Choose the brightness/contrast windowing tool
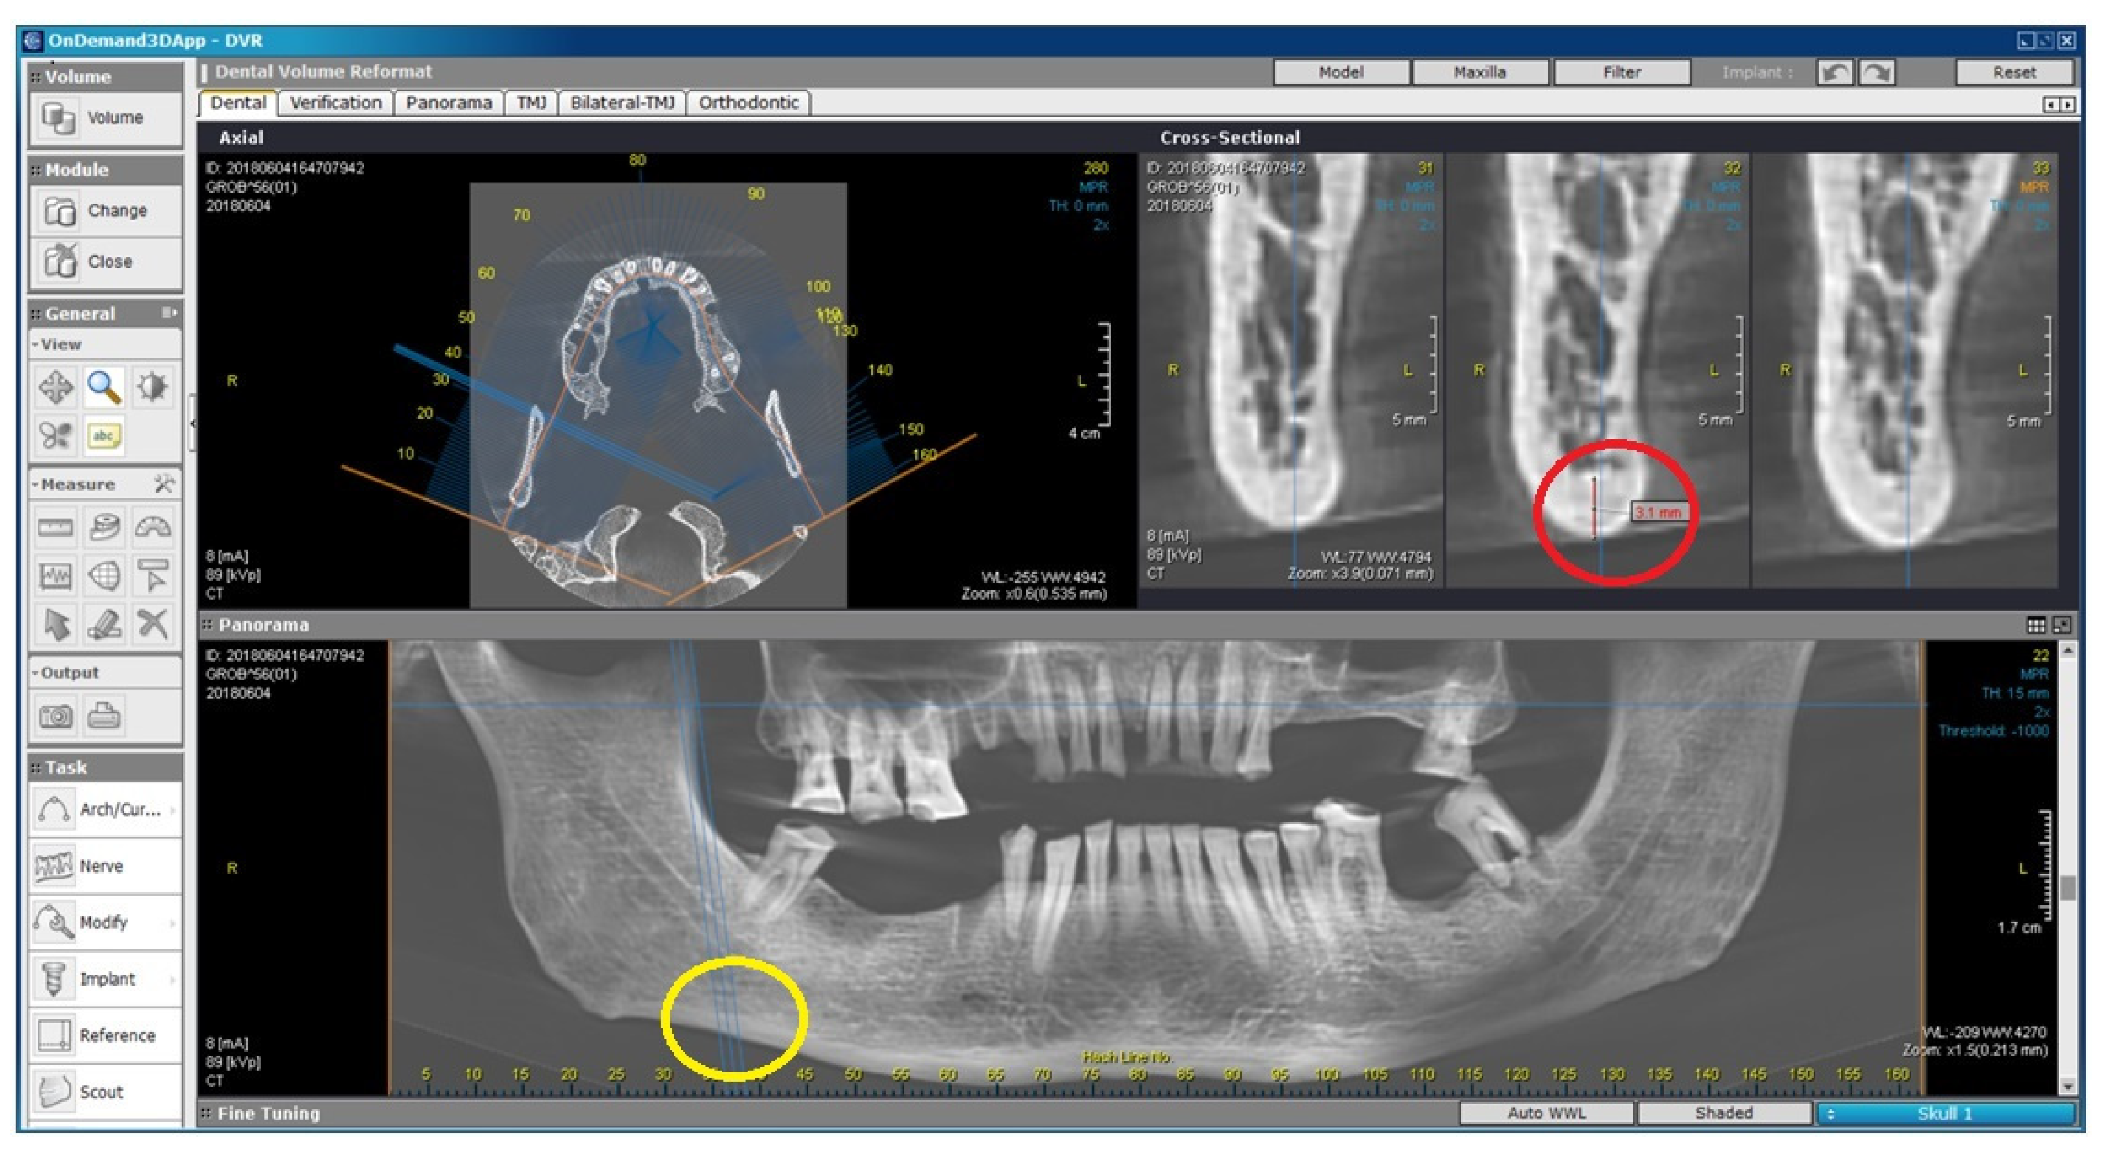Viewport: 2105px width, 1158px height. pos(153,387)
